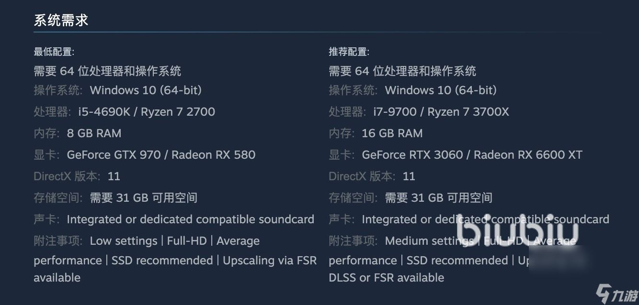The image size is (639, 305).
Task: Click recommended 需要 31 GB 可用空间 storage text
Action: pyautogui.click(x=439, y=198)
